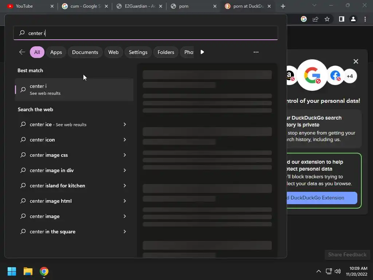Switch to the 'cum - Google S' tab
This screenshot has height=280, width=373.
click(x=85, y=6)
